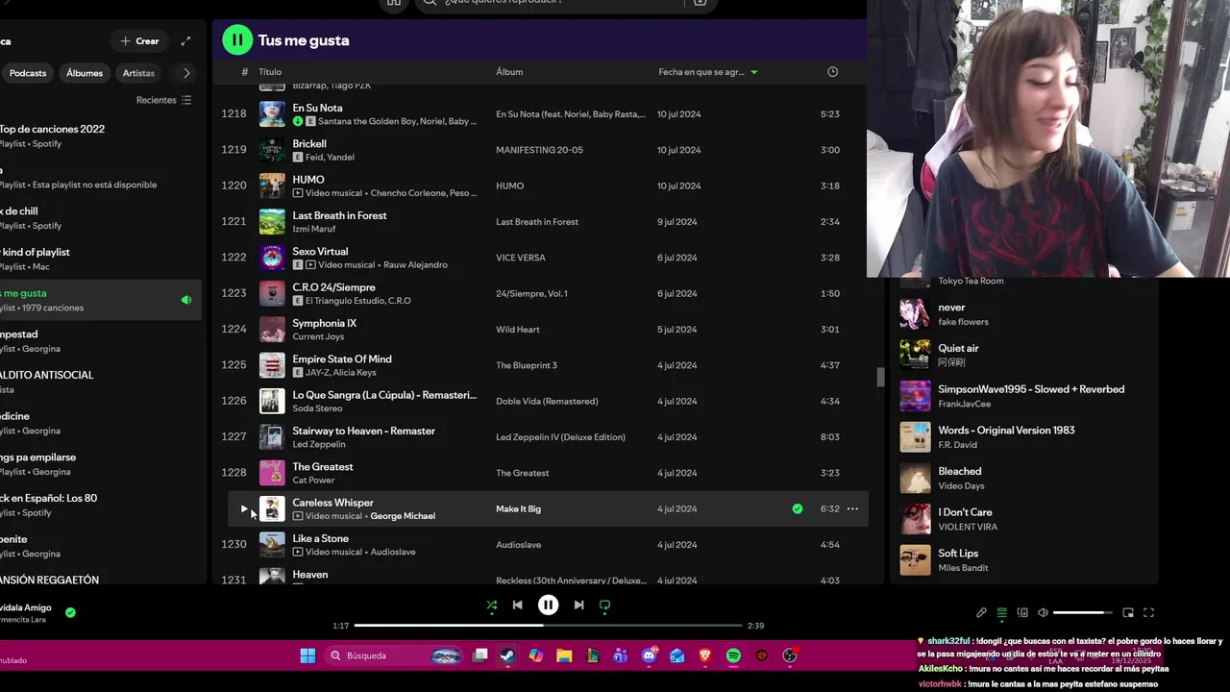Select the Álbumes filter chip
The image size is (1230, 692).
point(85,73)
